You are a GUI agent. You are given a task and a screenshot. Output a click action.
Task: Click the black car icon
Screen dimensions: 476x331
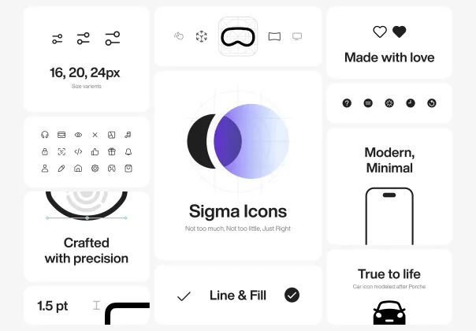pyautogui.click(x=389, y=312)
